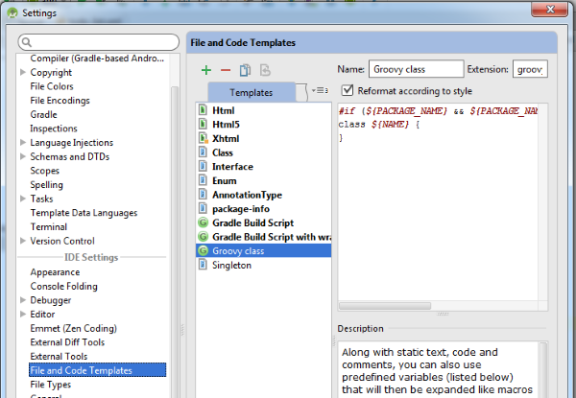Viewport: 576px width, 398px height.
Task: Click the magnifier icon in search box
Action: [27, 42]
